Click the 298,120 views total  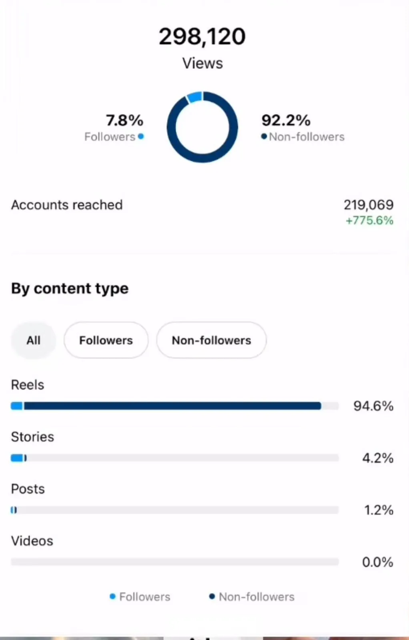click(202, 36)
